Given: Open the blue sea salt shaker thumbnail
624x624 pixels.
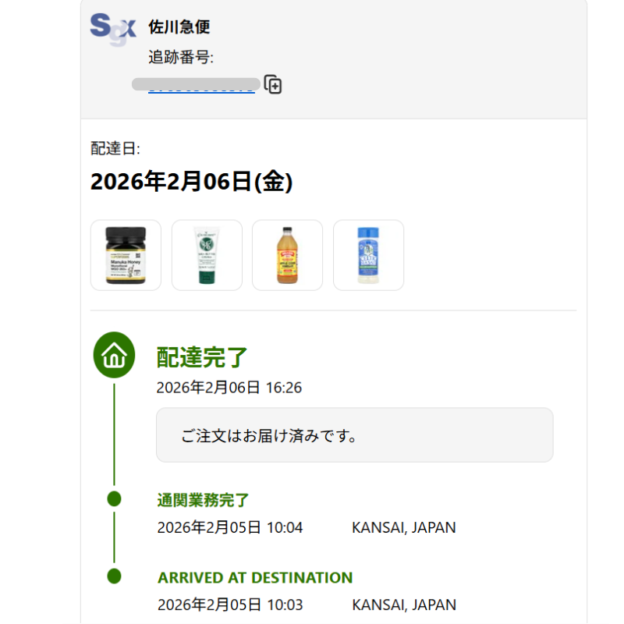Looking at the screenshot, I should (x=368, y=255).
